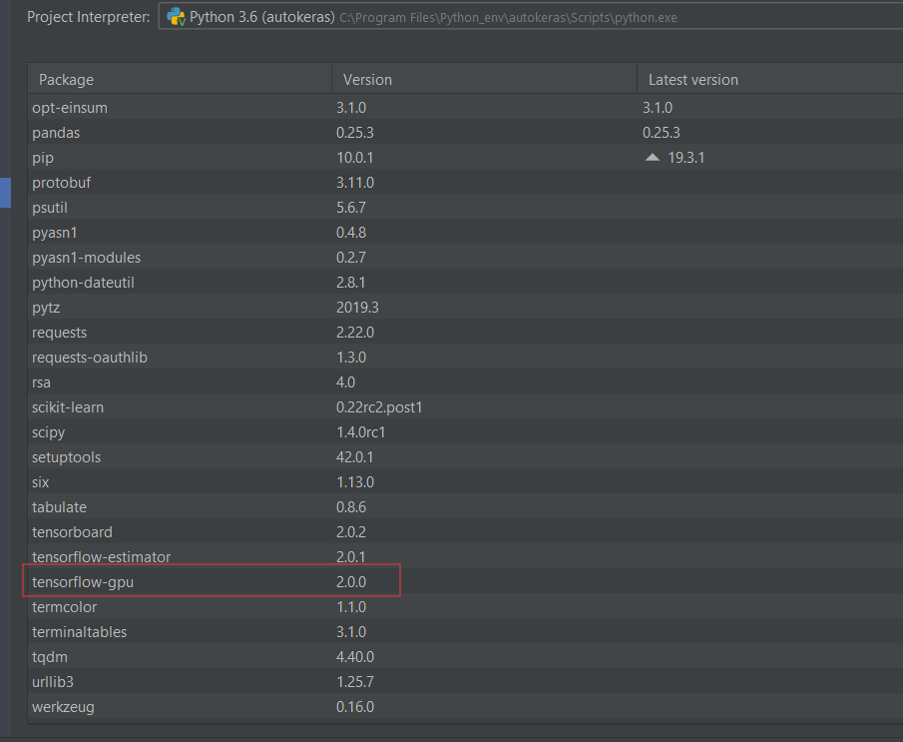903x742 pixels.
Task: Sort packages by the Version column header
Action: 366,78
